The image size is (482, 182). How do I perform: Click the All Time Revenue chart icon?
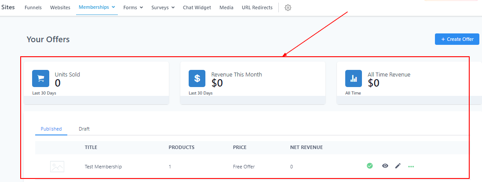(x=354, y=78)
